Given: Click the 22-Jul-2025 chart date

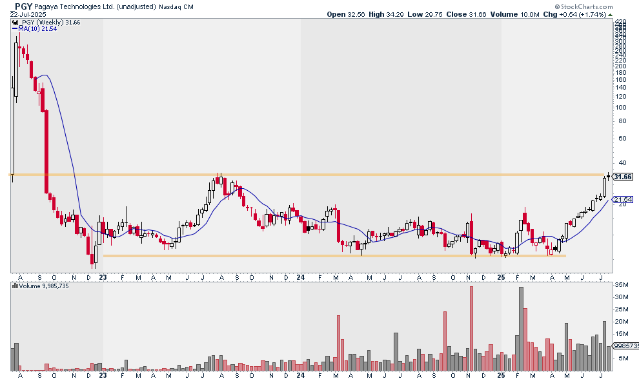Looking at the screenshot, I should (28, 14).
